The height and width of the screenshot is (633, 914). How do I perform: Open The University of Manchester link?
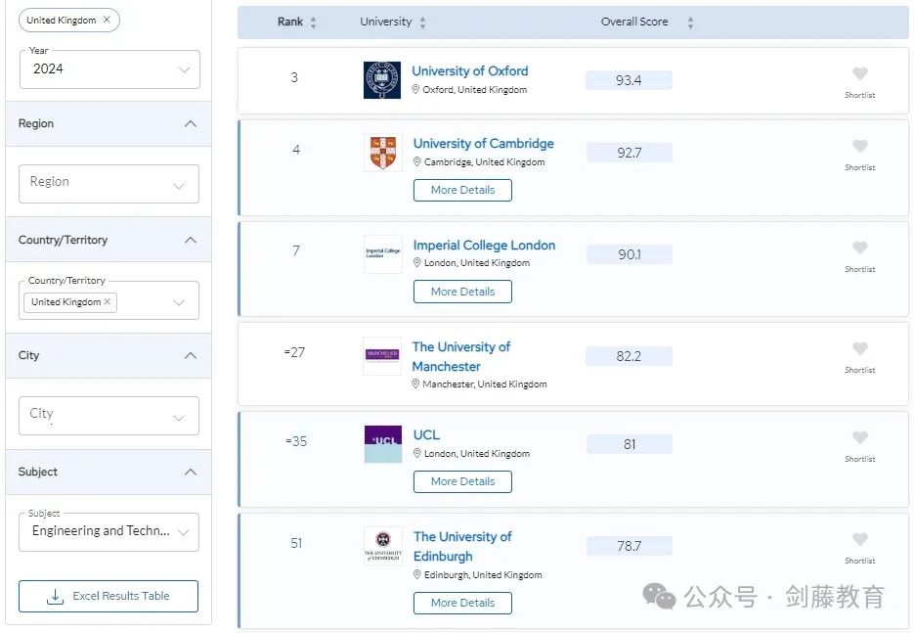(x=461, y=356)
